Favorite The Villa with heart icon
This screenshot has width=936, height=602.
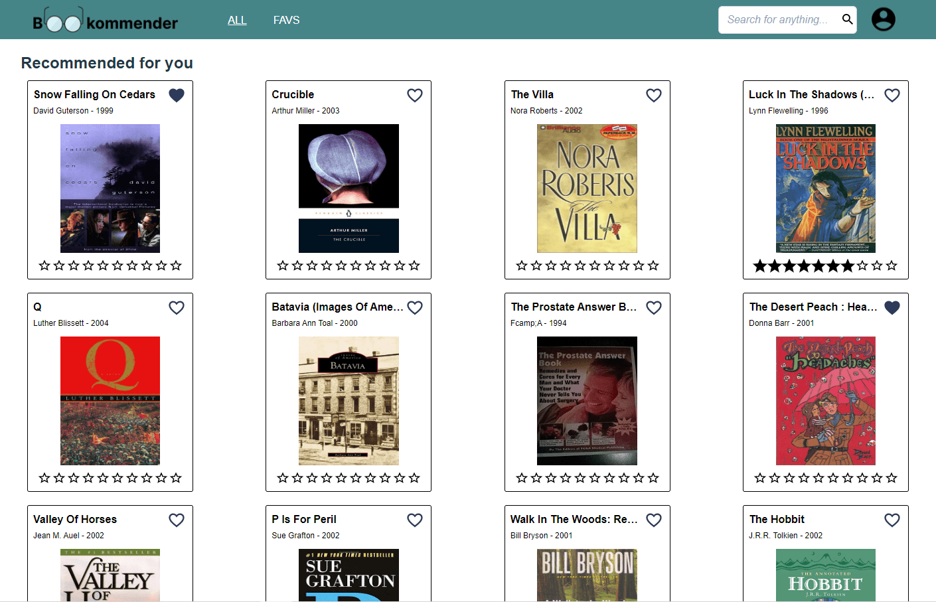pyautogui.click(x=654, y=95)
